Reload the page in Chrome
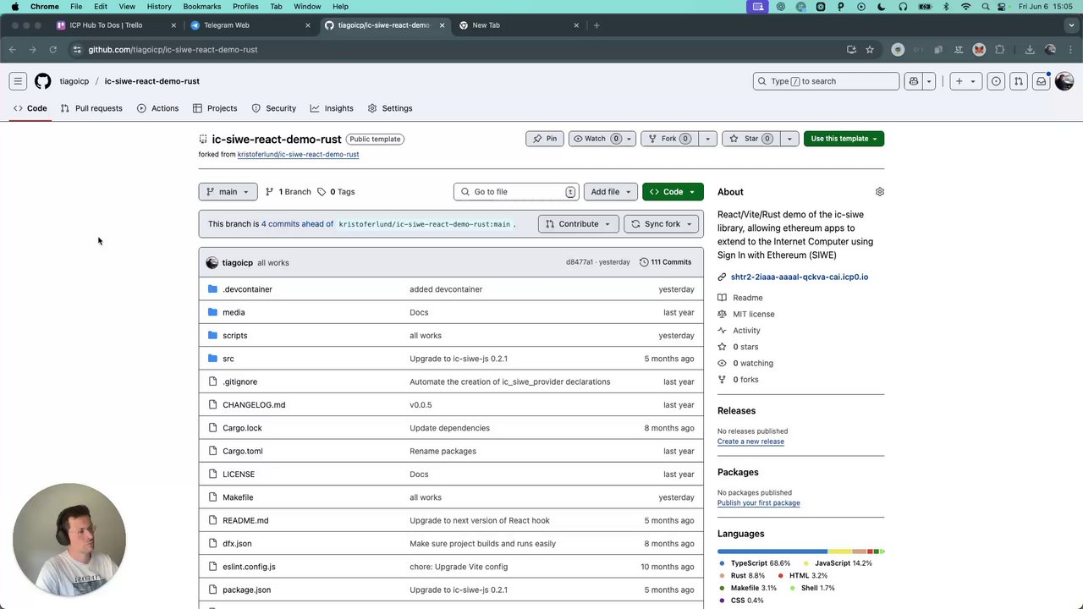The height and width of the screenshot is (609, 1083). (52, 50)
